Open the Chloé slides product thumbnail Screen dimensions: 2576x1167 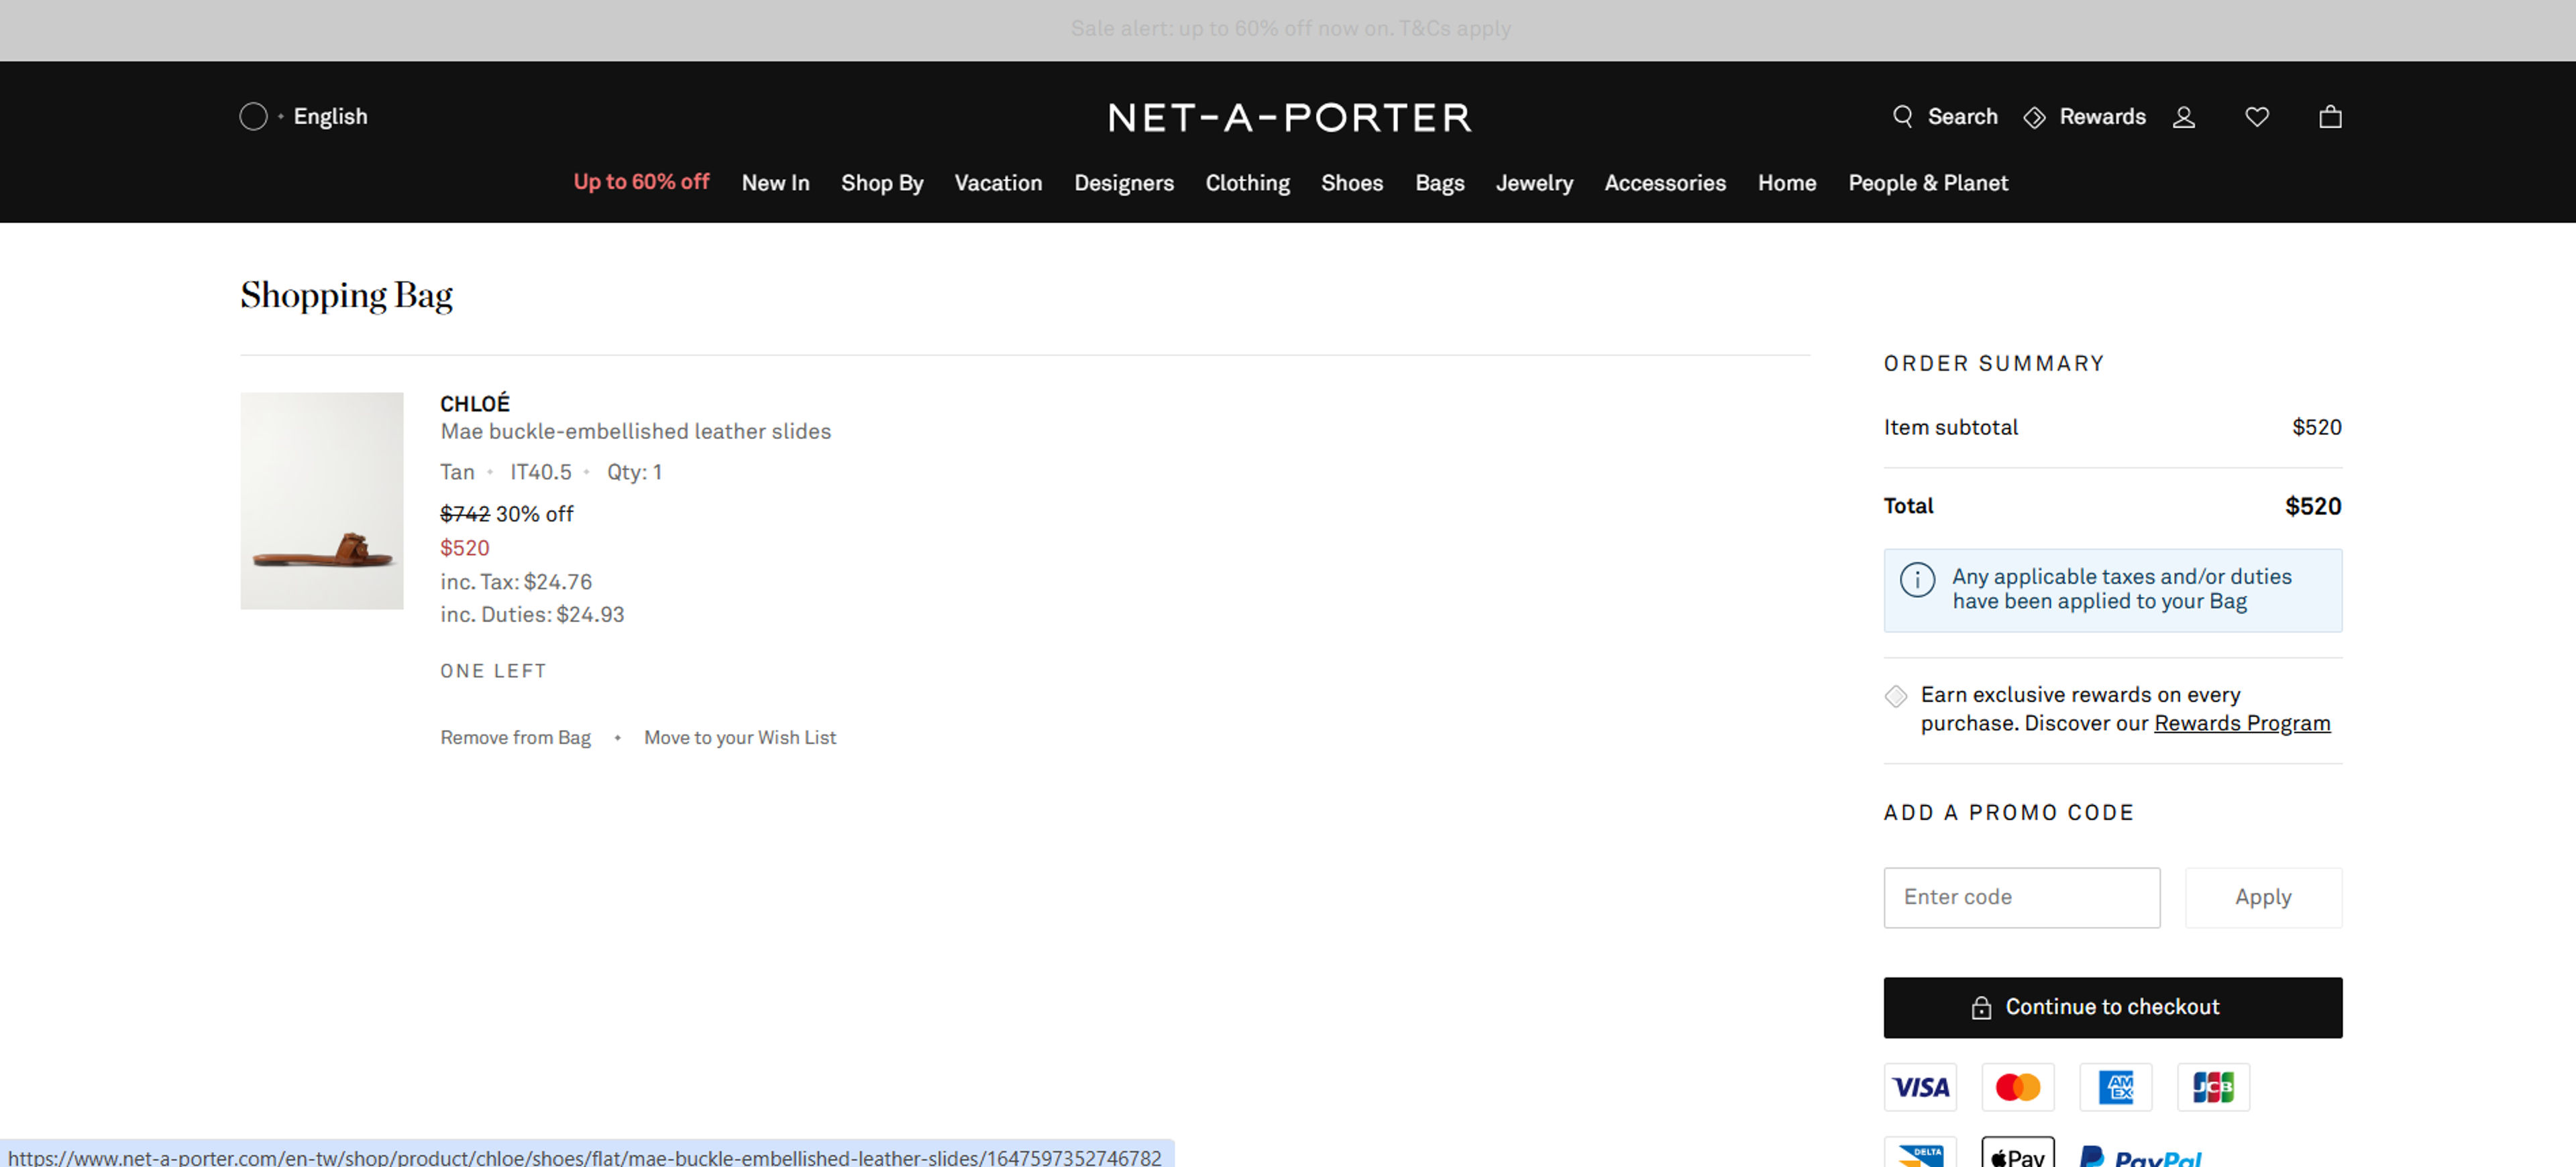(x=321, y=501)
